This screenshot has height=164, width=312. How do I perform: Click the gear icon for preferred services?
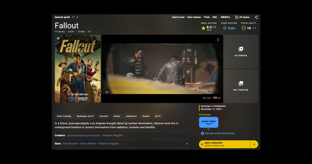click(x=202, y=133)
